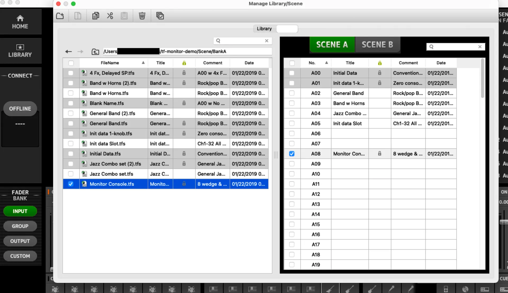Screen dimensions: 508x293
Task: Select the SCENE A tab
Action: pyautogui.click(x=332, y=44)
